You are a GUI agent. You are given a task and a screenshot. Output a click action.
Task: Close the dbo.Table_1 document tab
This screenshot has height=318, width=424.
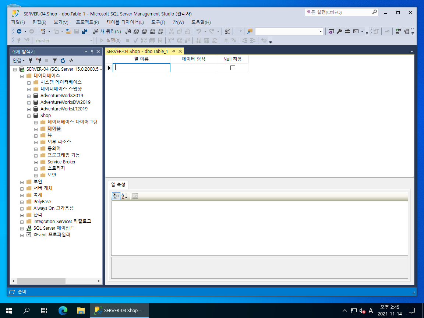pos(180,52)
